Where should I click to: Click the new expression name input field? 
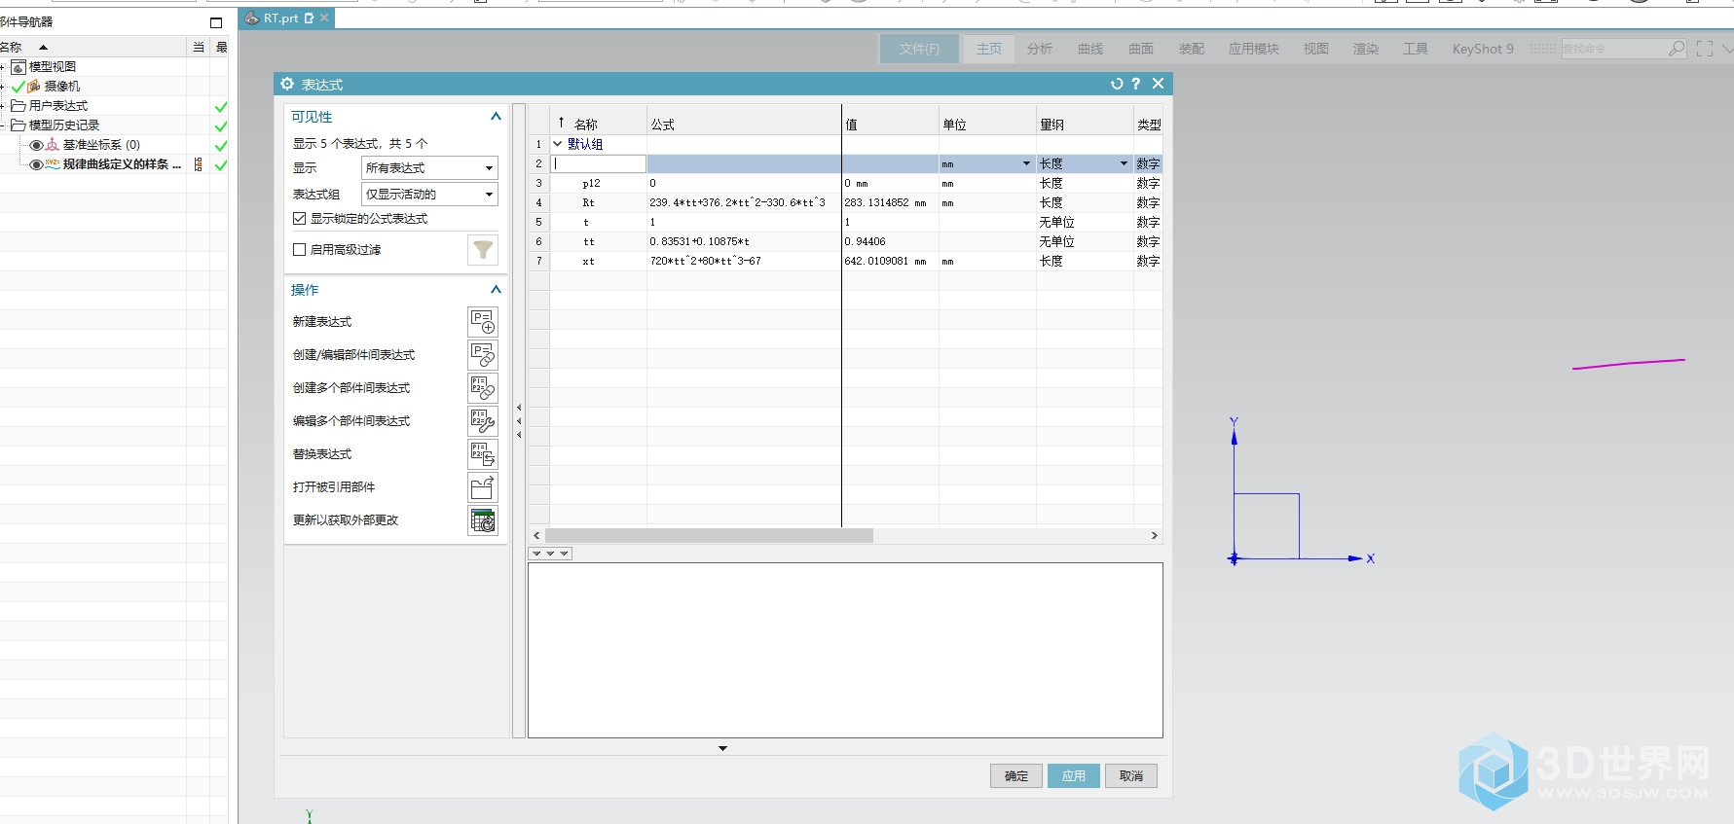(598, 163)
